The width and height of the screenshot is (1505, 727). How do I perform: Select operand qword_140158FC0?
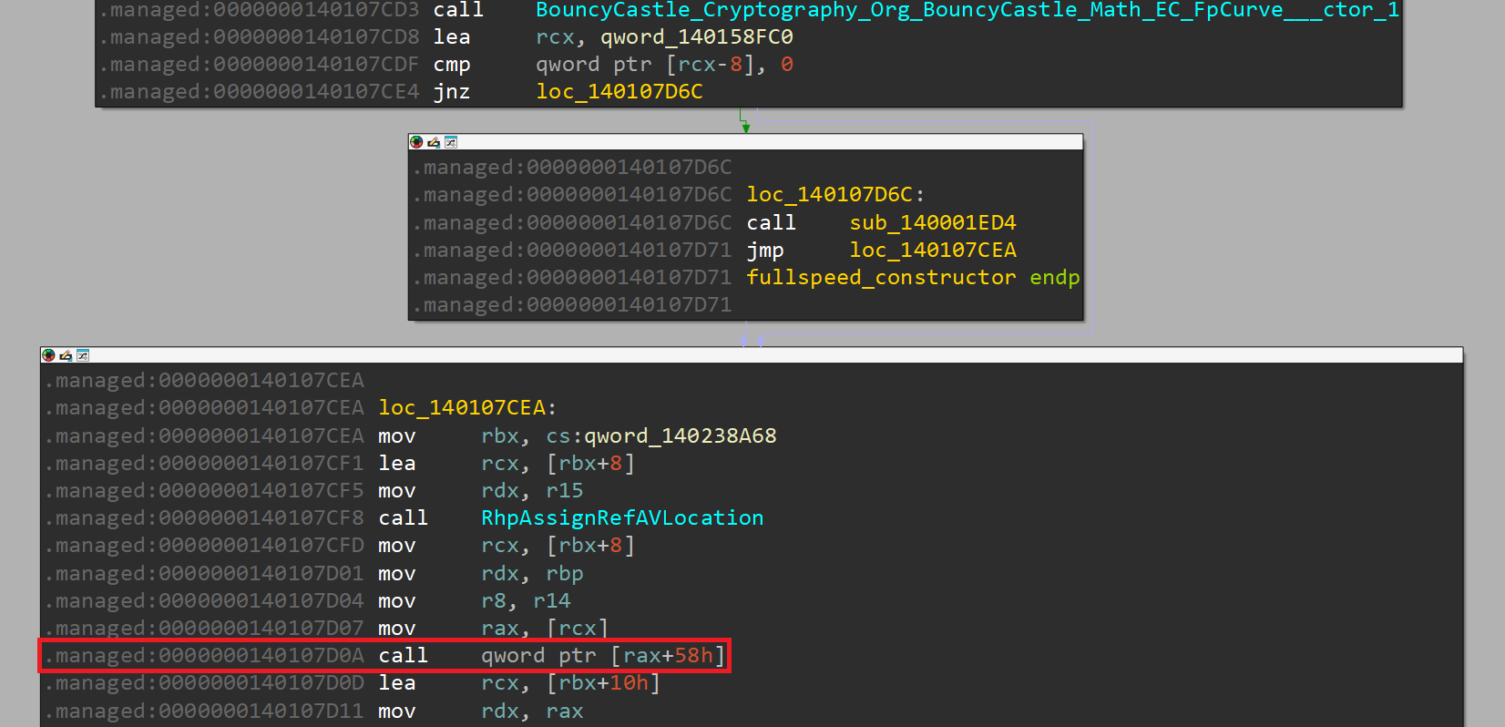pyautogui.click(x=697, y=37)
